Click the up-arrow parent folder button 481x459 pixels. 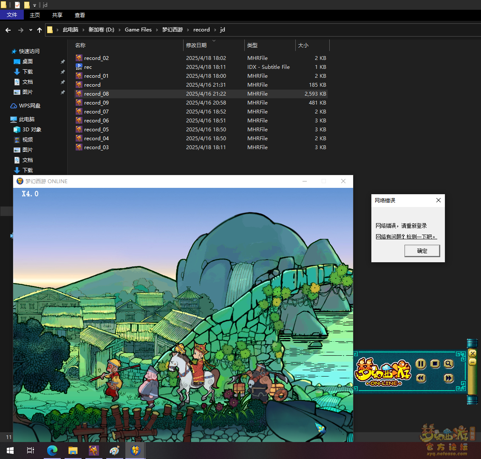click(x=40, y=30)
